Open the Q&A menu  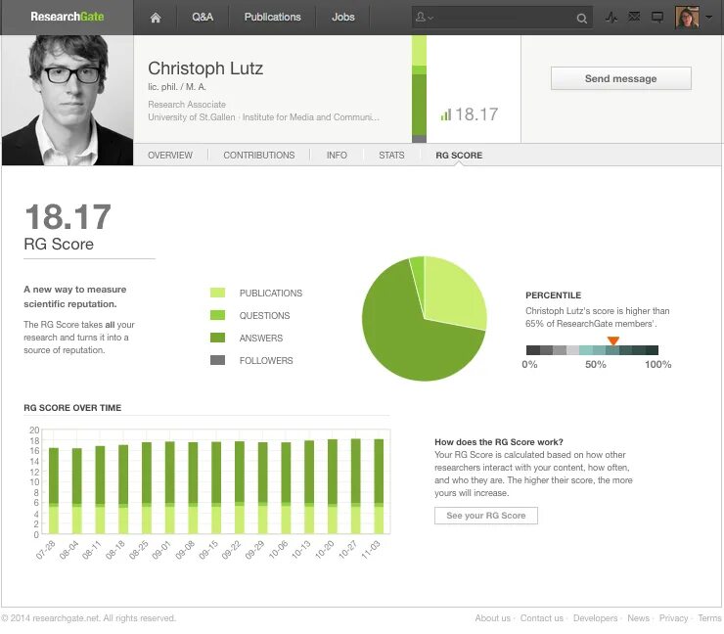203,17
